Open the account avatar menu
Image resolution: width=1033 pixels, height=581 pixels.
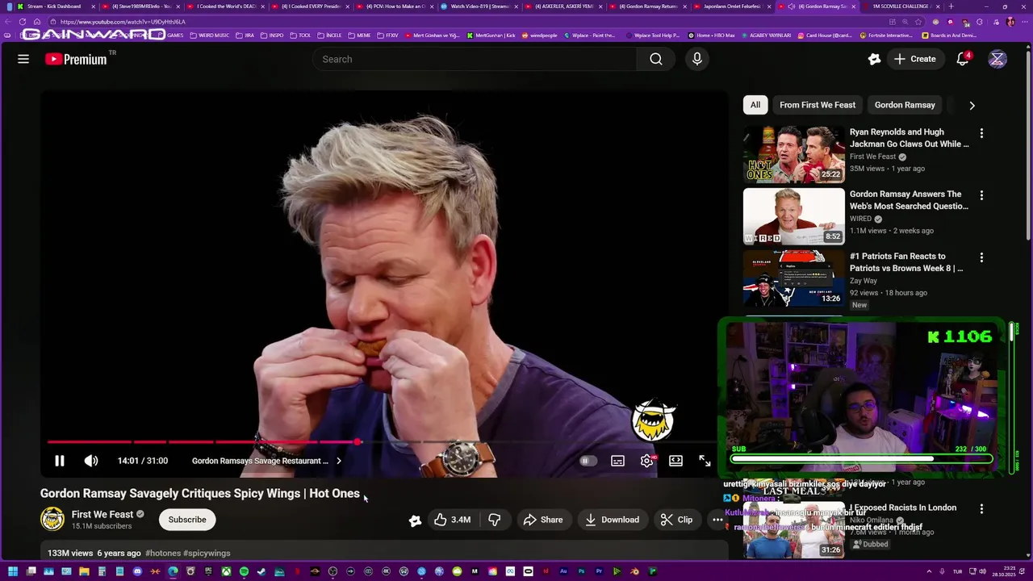coord(997,59)
